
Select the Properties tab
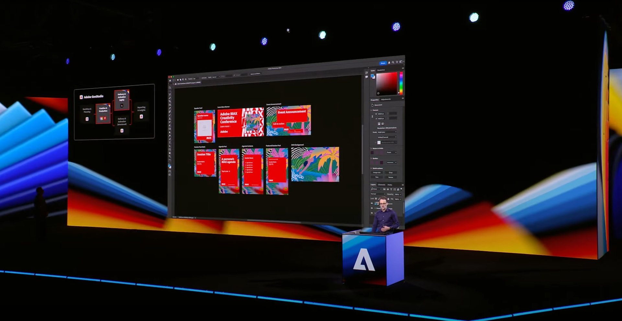pos(374,100)
